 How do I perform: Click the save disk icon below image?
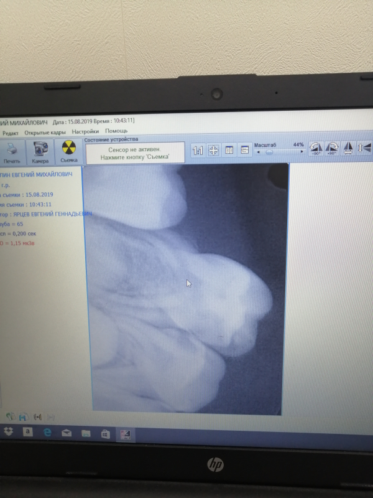(x=23, y=416)
